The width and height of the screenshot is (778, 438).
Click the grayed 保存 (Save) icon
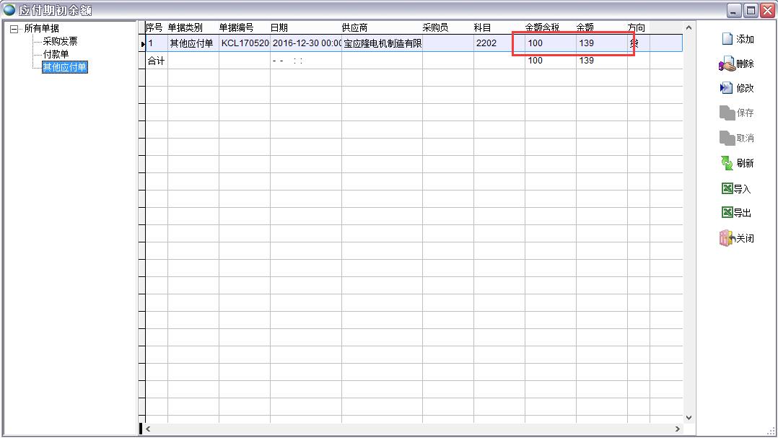click(727, 113)
